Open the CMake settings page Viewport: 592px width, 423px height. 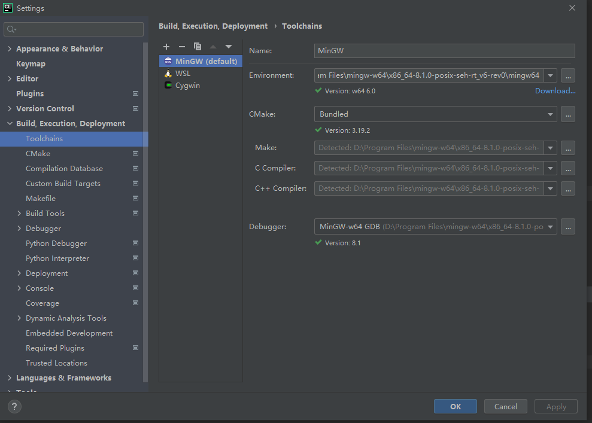click(x=38, y=154)
